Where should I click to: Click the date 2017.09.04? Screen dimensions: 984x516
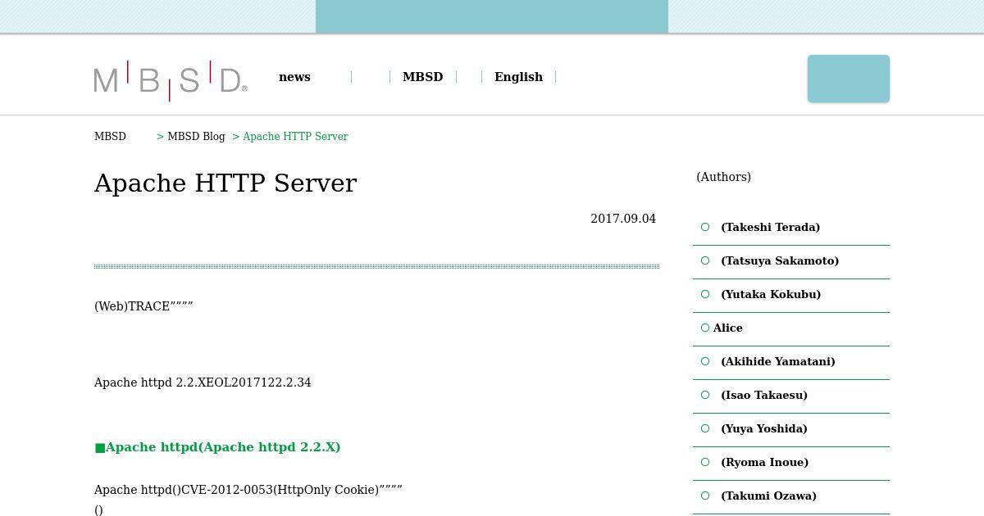[x=623, y=219]
